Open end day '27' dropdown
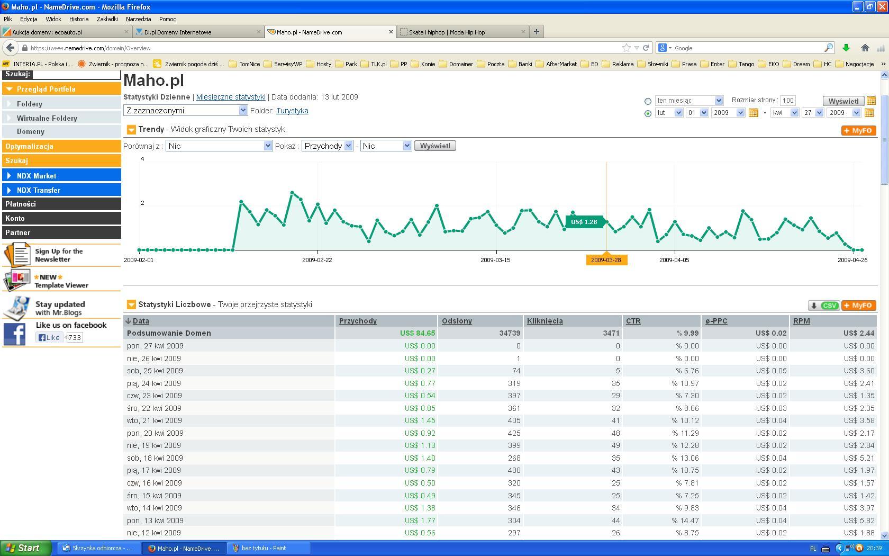 click(813, 113)
